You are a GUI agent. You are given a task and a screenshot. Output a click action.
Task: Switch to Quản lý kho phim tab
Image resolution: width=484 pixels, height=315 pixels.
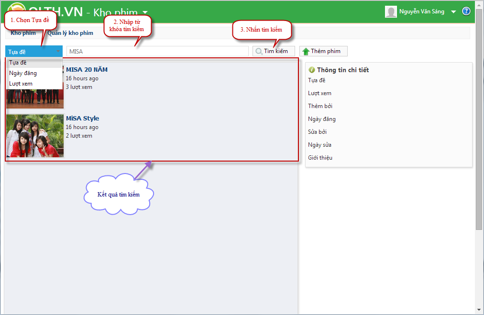click(x=70, y=33)
